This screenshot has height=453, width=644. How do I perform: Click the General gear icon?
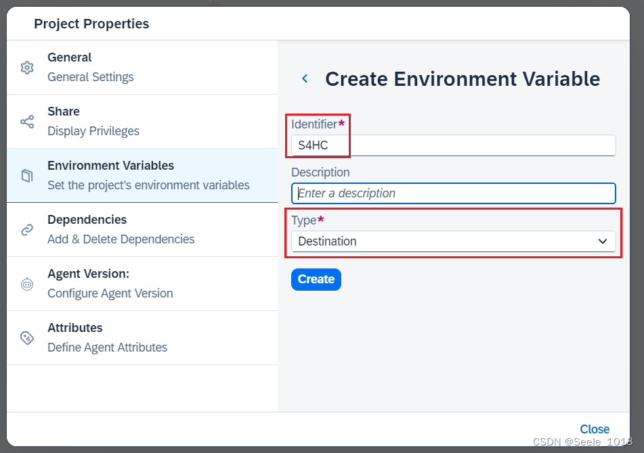click(27, 68)
